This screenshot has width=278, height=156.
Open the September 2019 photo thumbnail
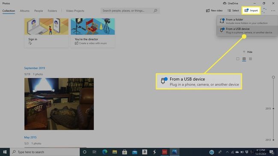click(59, 104)
